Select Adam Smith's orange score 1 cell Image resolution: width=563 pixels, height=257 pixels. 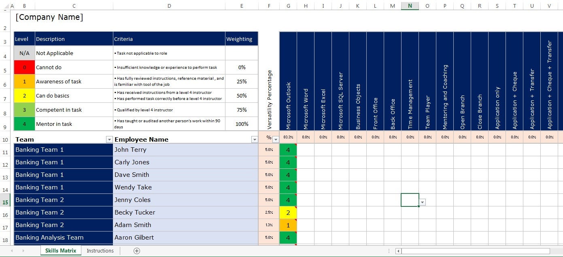(x=288, y=225)
